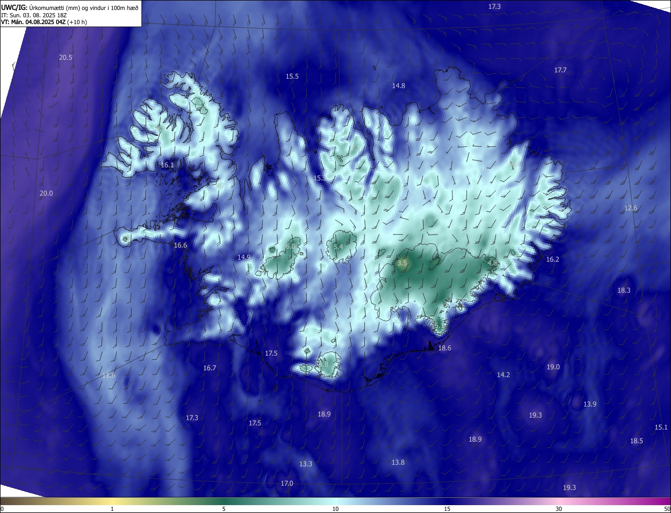Click the 30 tick on the color scale
671x513 pixels.
559,509
